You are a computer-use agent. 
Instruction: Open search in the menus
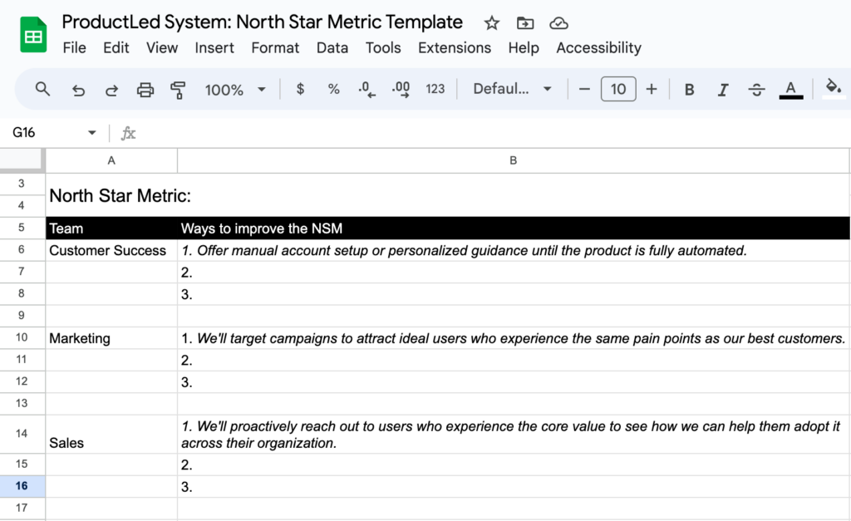[42, 89]
